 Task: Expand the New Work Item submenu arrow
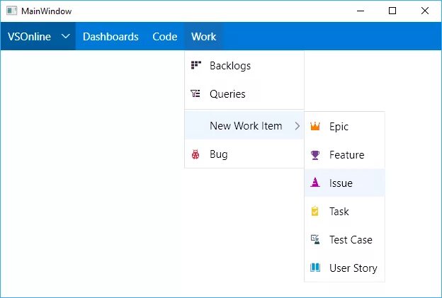coord(297,126)
